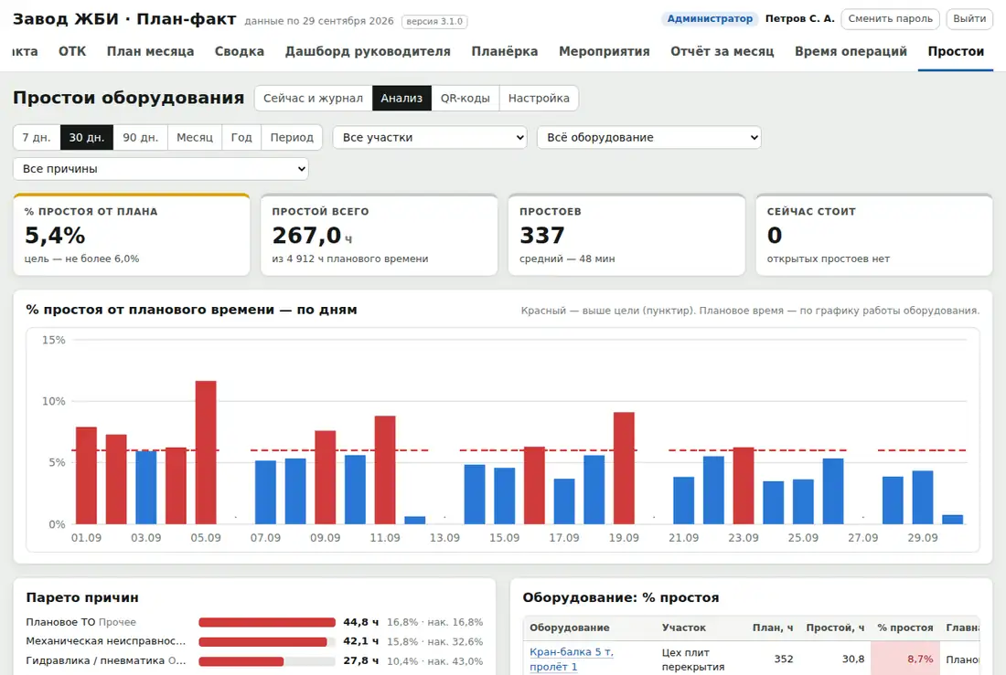Screen dimensions: 1006x675
Task: Switch to the QR-коды tab
Action: click(466, 98)
